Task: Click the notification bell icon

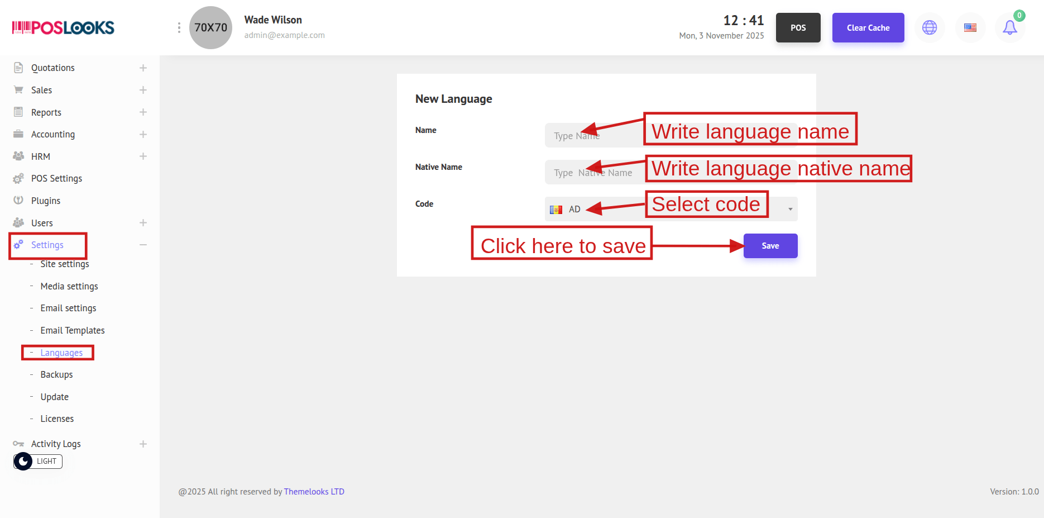Action: (x=1009, y=27)
